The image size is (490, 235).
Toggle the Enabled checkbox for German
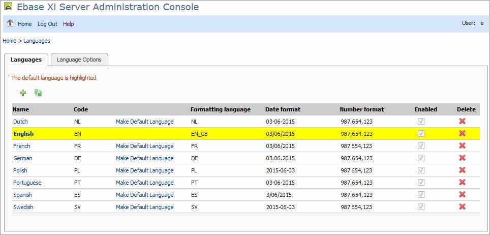coord(421,158)
